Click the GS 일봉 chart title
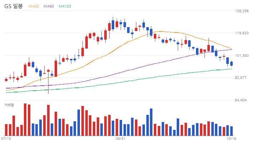 point(14,6)
